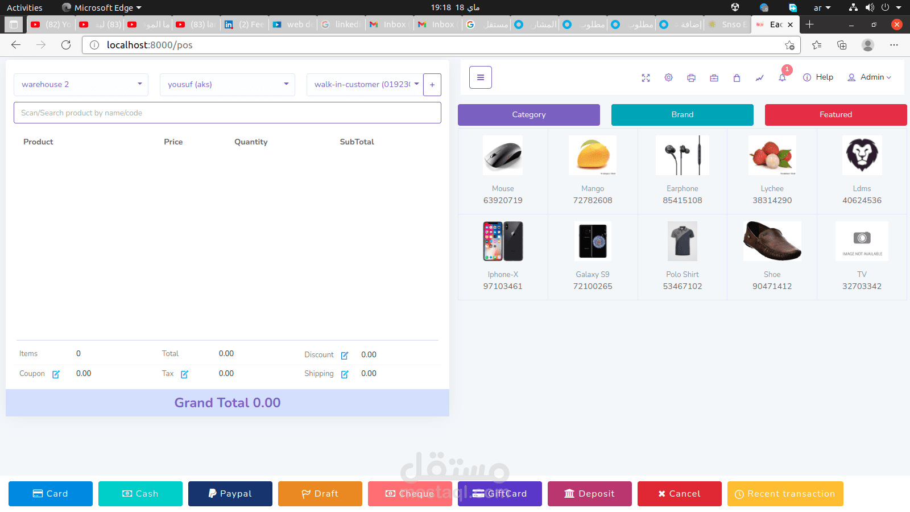Open Edge settings and more menu
Screen dimensions: 910x512
pos(894,45)
